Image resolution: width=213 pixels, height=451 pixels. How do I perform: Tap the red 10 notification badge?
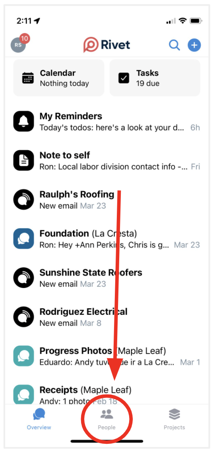(25, 38)
